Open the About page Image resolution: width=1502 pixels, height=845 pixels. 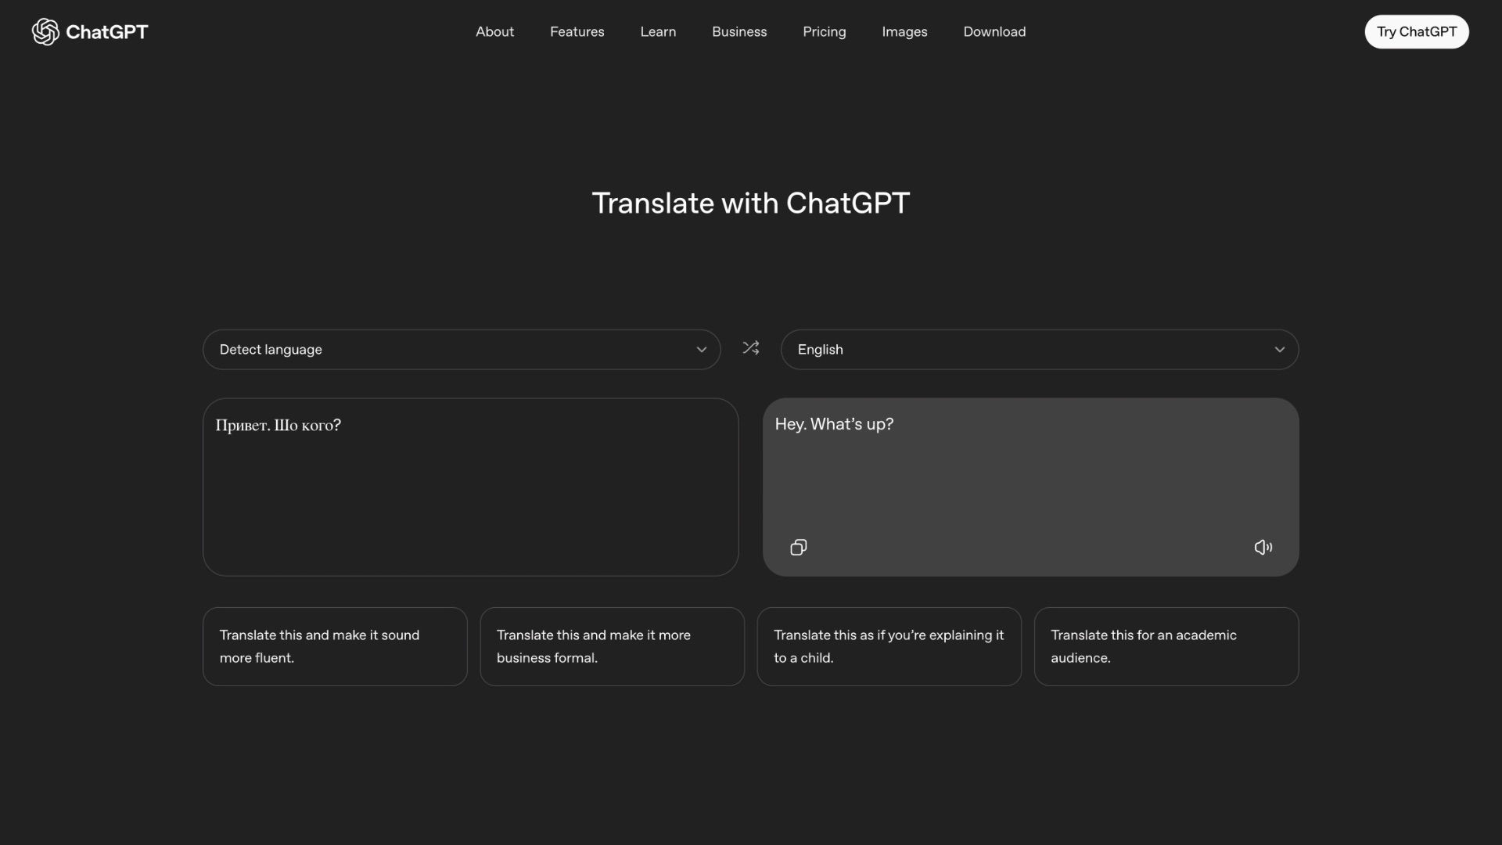coord(494,31)
